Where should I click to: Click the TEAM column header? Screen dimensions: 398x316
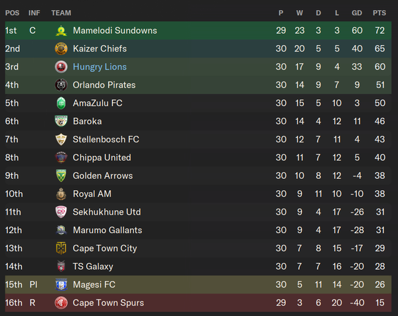61,13
